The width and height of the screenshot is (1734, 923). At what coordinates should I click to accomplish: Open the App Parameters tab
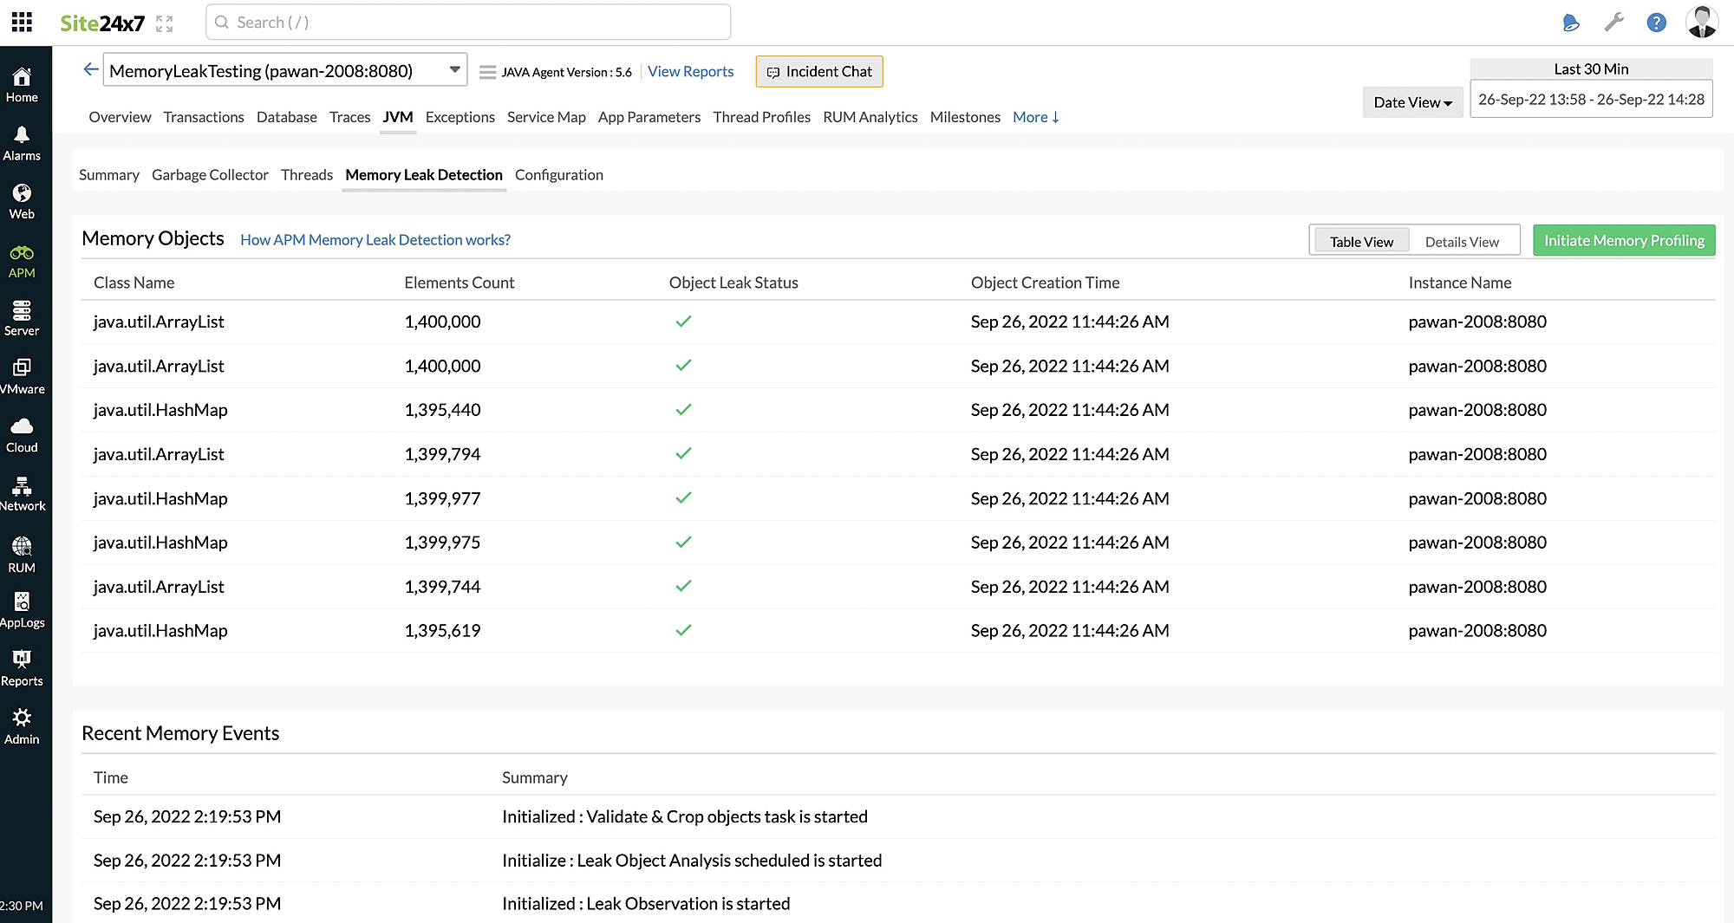[649, 117]
